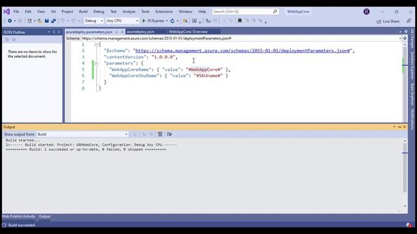Screen dimensions: 417x234
Task: Switch to the Web Publish Activity tab
Action: click(18, 216)
